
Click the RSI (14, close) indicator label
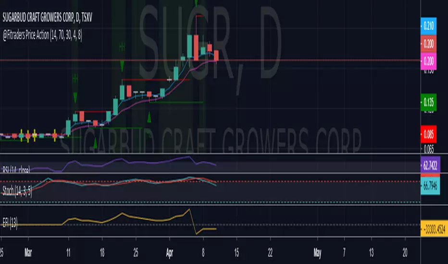pos(16,169)
